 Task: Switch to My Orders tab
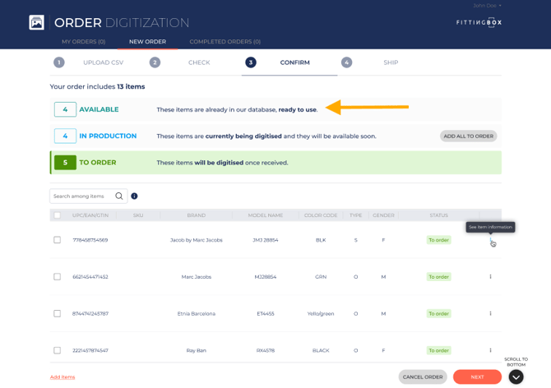tap(83, 42)
